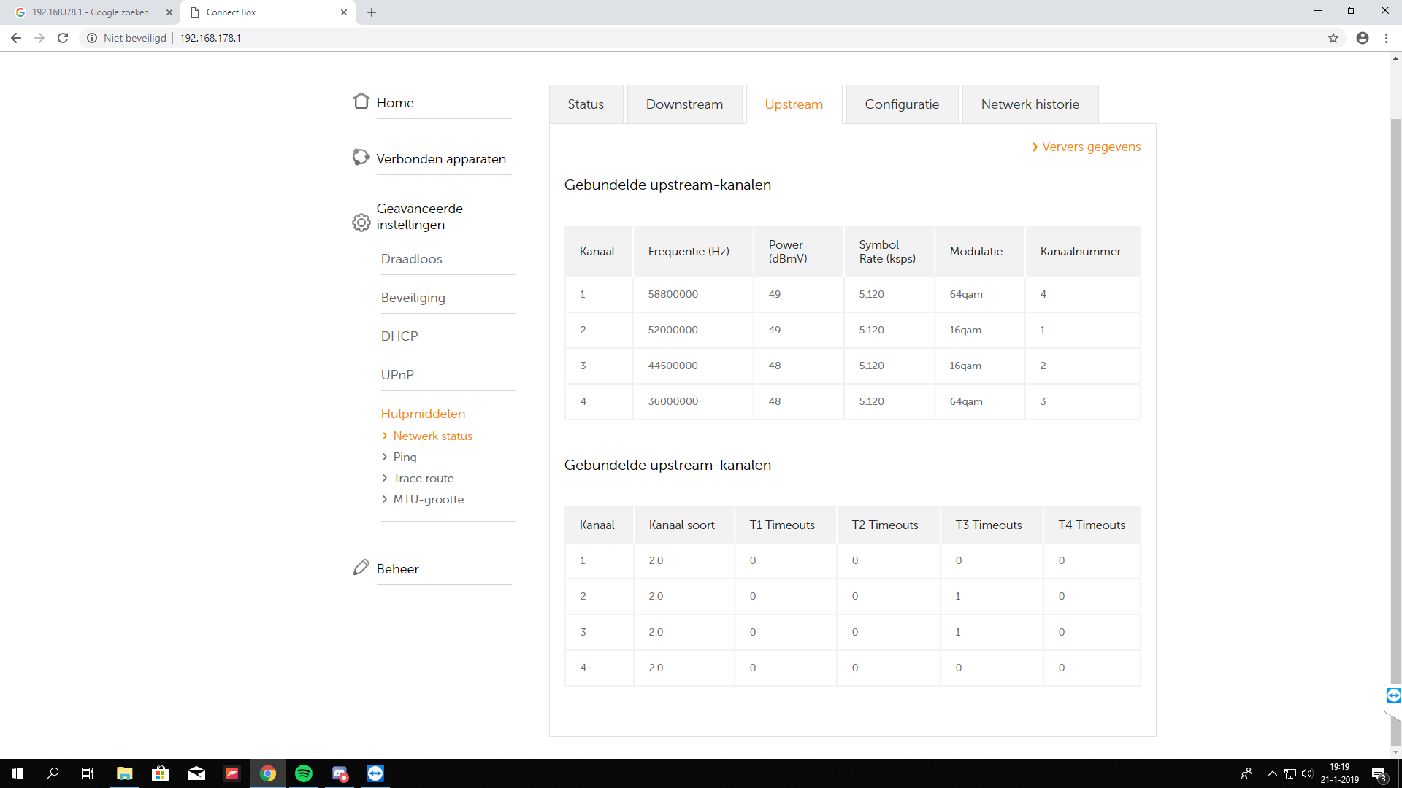Open Spotify from the taskbar
This screenshot has width=1402, height=788.
[x=304, y=773]
